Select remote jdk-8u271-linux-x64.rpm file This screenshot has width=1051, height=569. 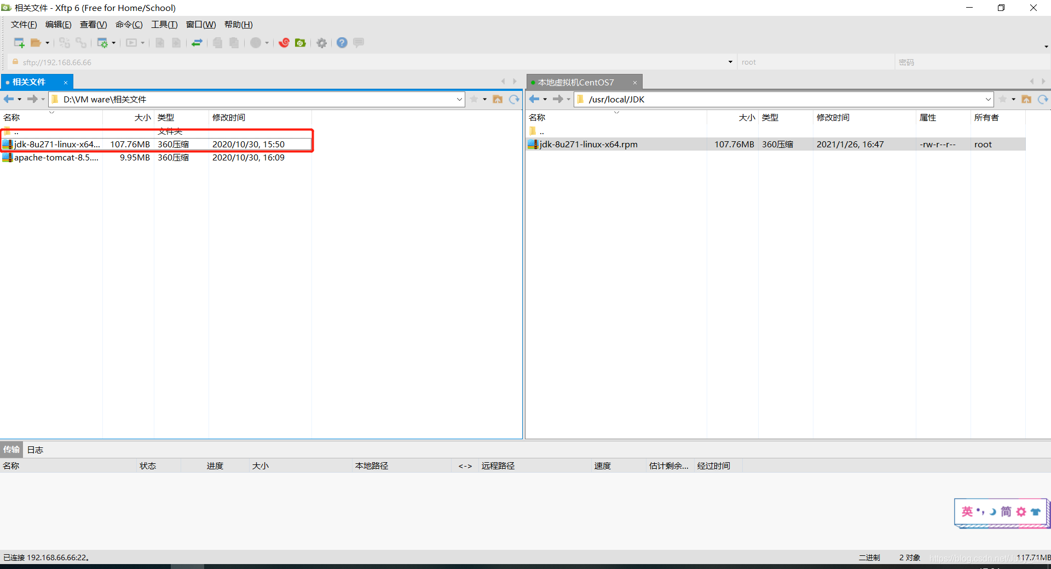point(775,145)
